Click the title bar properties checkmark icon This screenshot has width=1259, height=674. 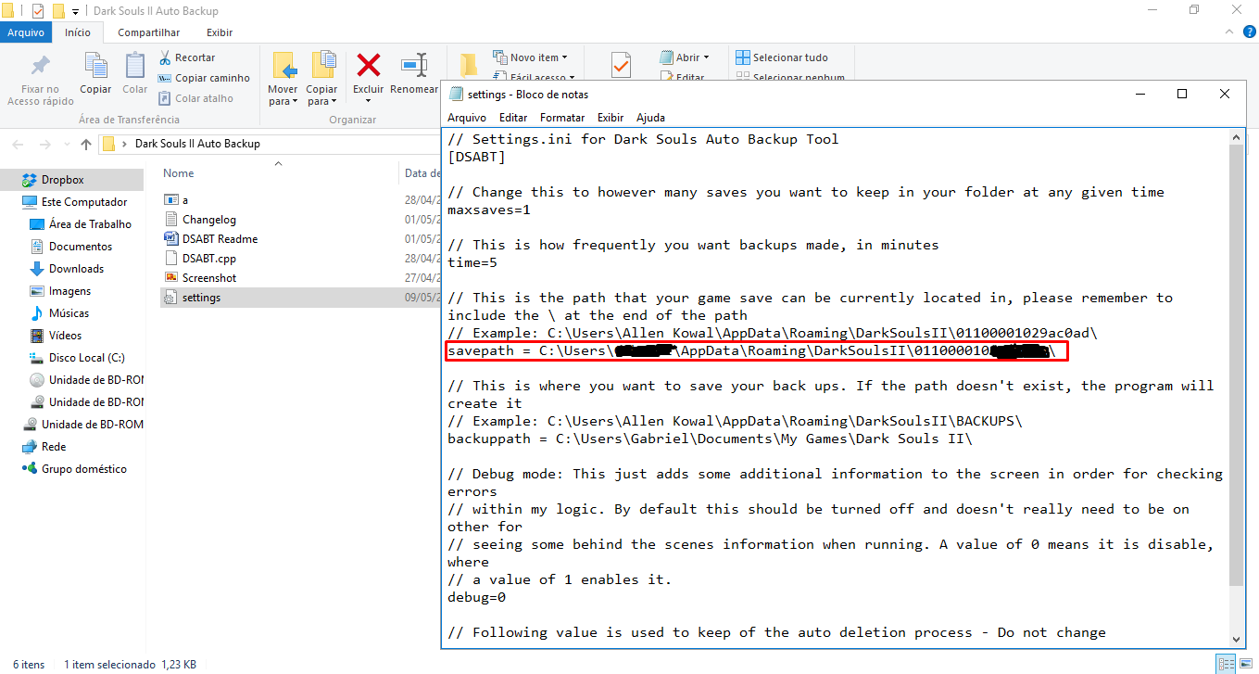[x=38, y=11]
